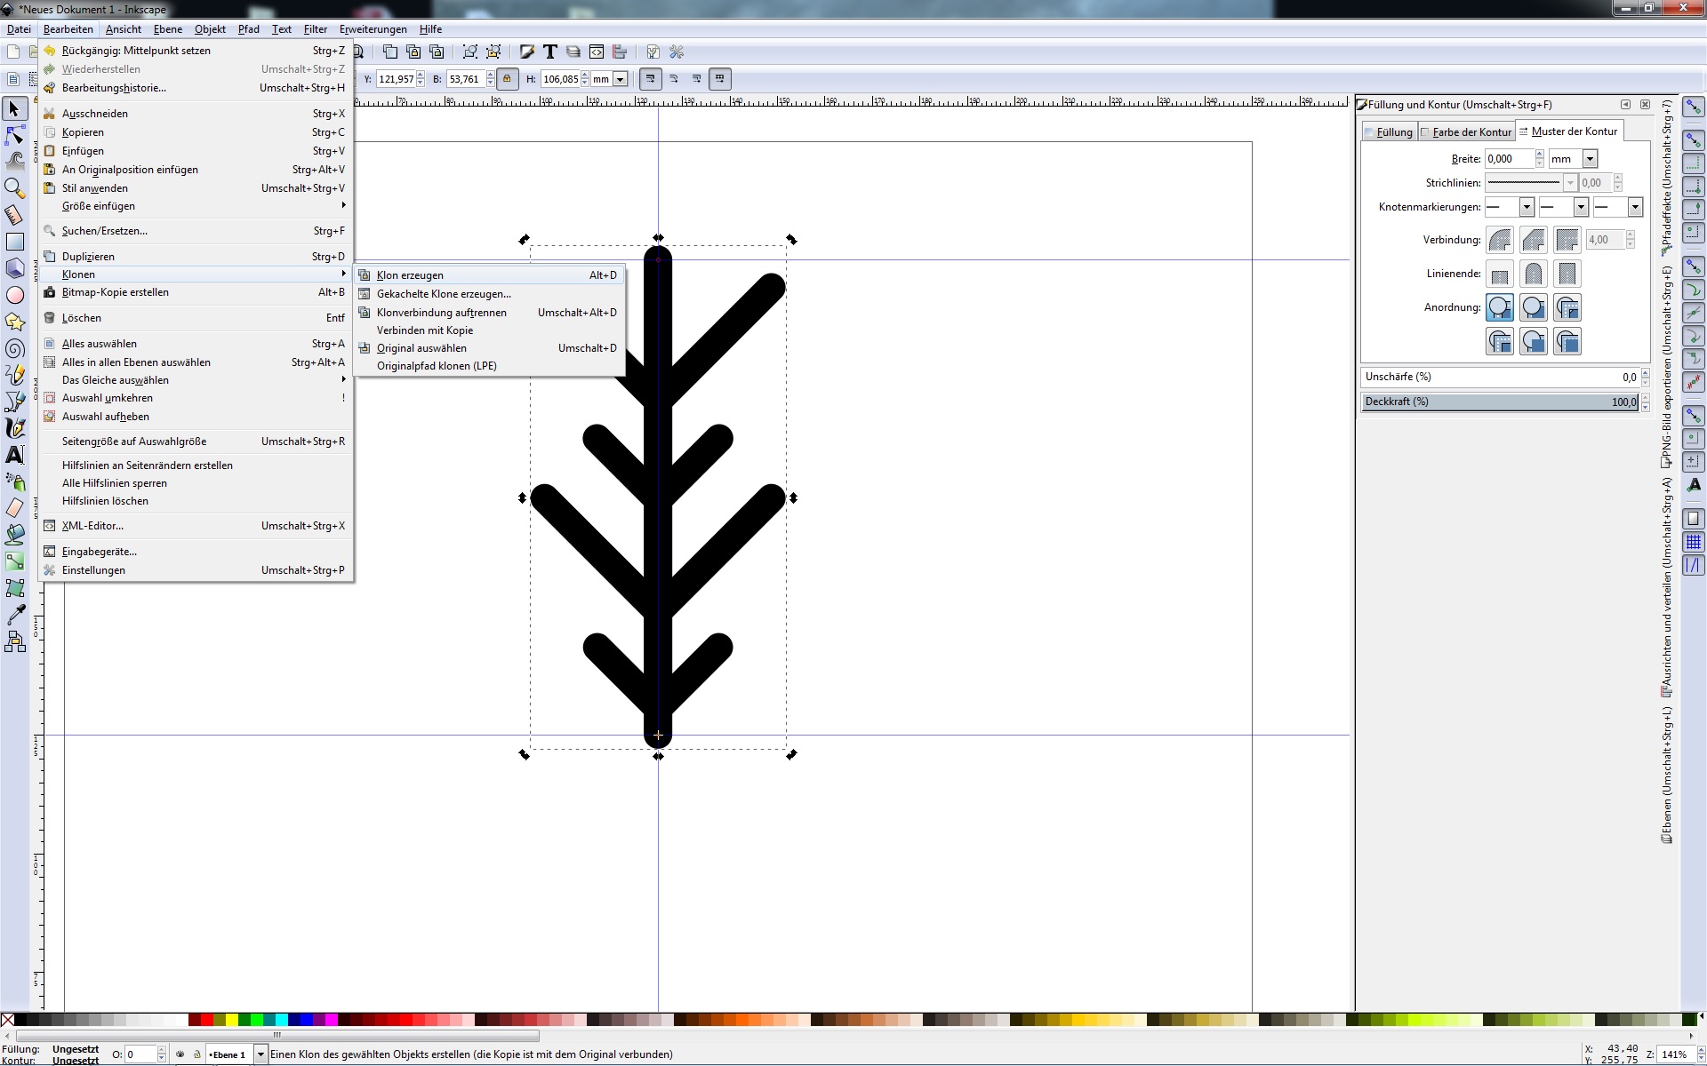Toggle the width/height lock button
The height and width of the screenshot is (1066, 1707).
pos(507,79)
